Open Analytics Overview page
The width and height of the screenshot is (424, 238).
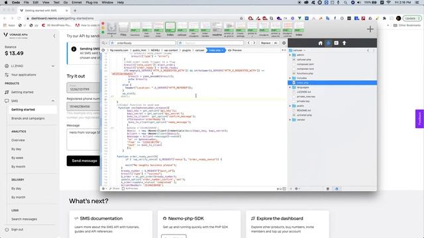pos(18,140)
